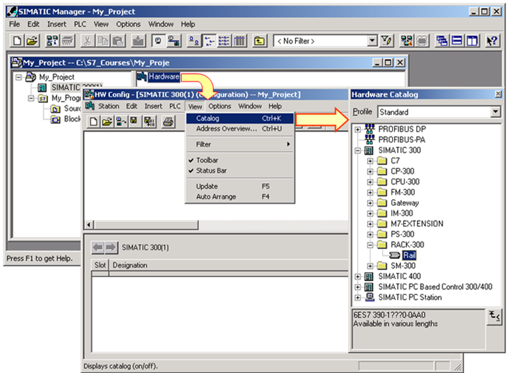The height and width of the screenshot is (373, 509).
Task: Open Filter submenu in View menu
Action: (240, 144)
